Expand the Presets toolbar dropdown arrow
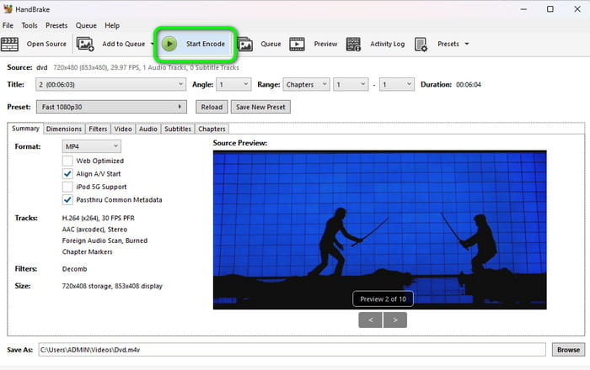This screenshot has width=590, height=370. pyautogui.click(x=467, y=44)
